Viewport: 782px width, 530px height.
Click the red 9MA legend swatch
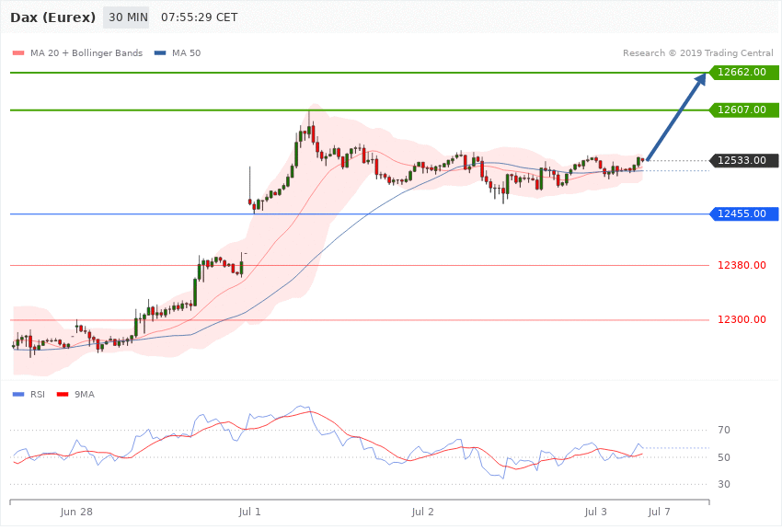63,395
